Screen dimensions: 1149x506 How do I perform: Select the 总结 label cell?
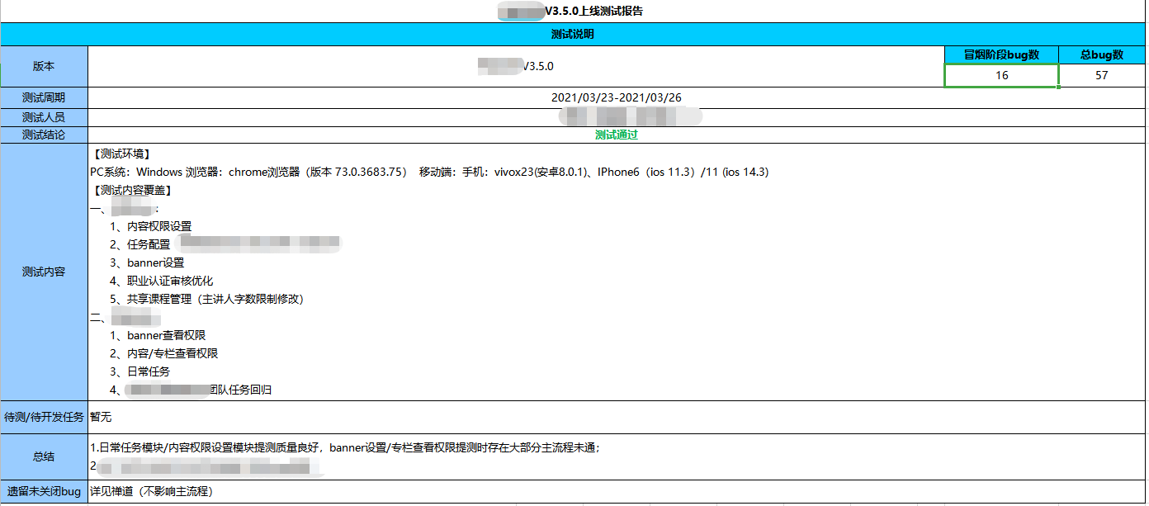(x=44, y=456)
